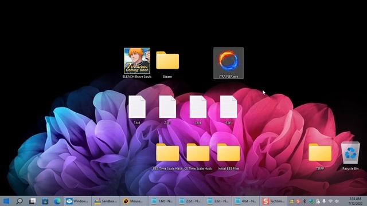Open the TEMP folder on desktop

click(320, 157)
